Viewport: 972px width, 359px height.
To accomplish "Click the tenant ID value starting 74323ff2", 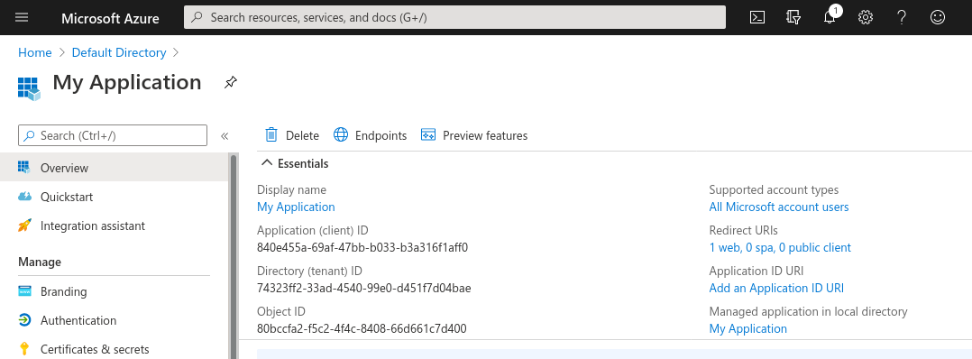I will tap(364, 289).
